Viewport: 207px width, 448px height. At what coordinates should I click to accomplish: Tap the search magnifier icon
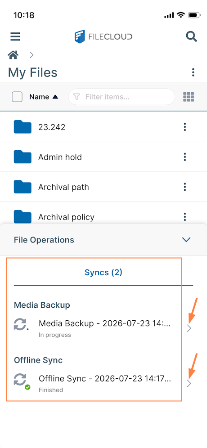(x=191, y=36)
